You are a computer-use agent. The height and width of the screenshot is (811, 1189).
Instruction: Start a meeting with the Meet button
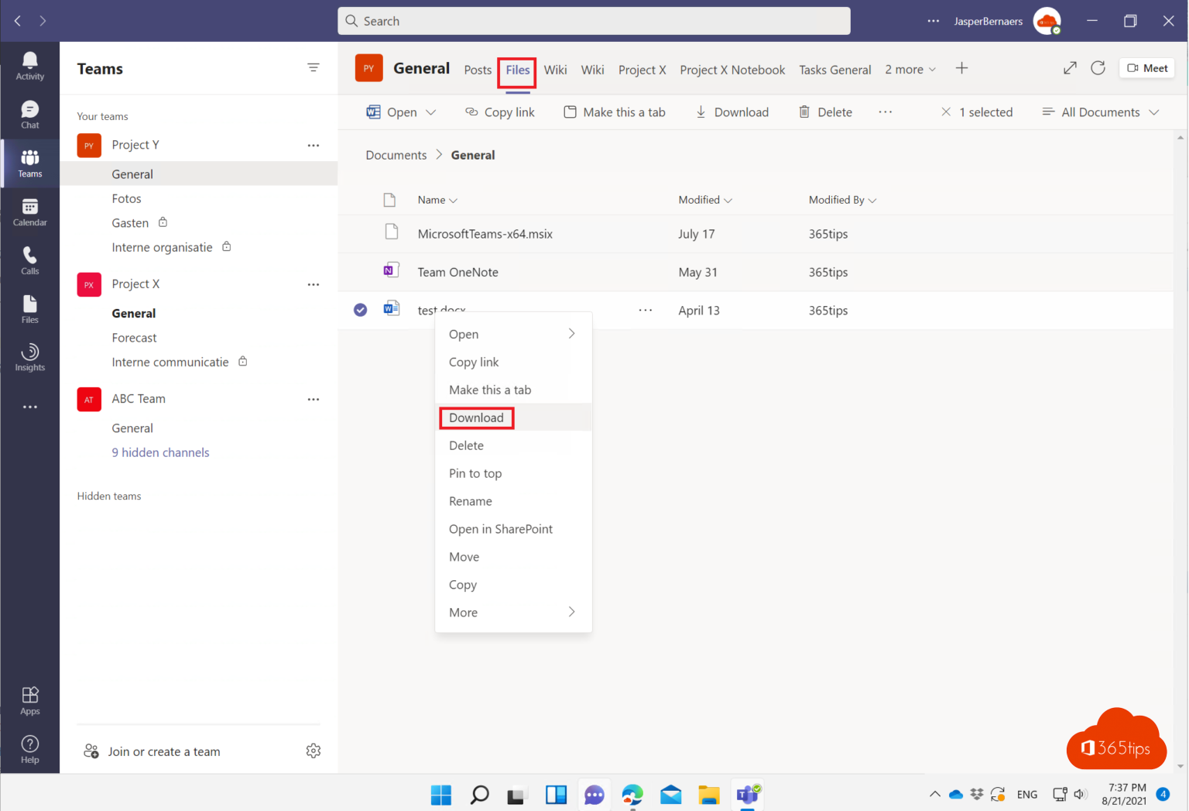(1147, 67)
